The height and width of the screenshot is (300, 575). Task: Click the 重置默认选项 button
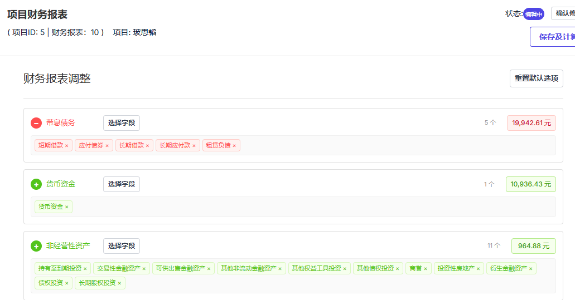pos(536,78)
